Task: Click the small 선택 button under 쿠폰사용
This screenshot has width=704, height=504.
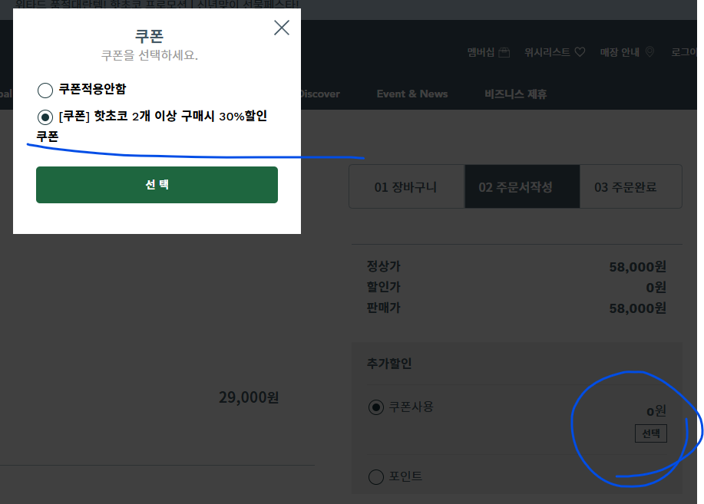Action: (650, 433)
